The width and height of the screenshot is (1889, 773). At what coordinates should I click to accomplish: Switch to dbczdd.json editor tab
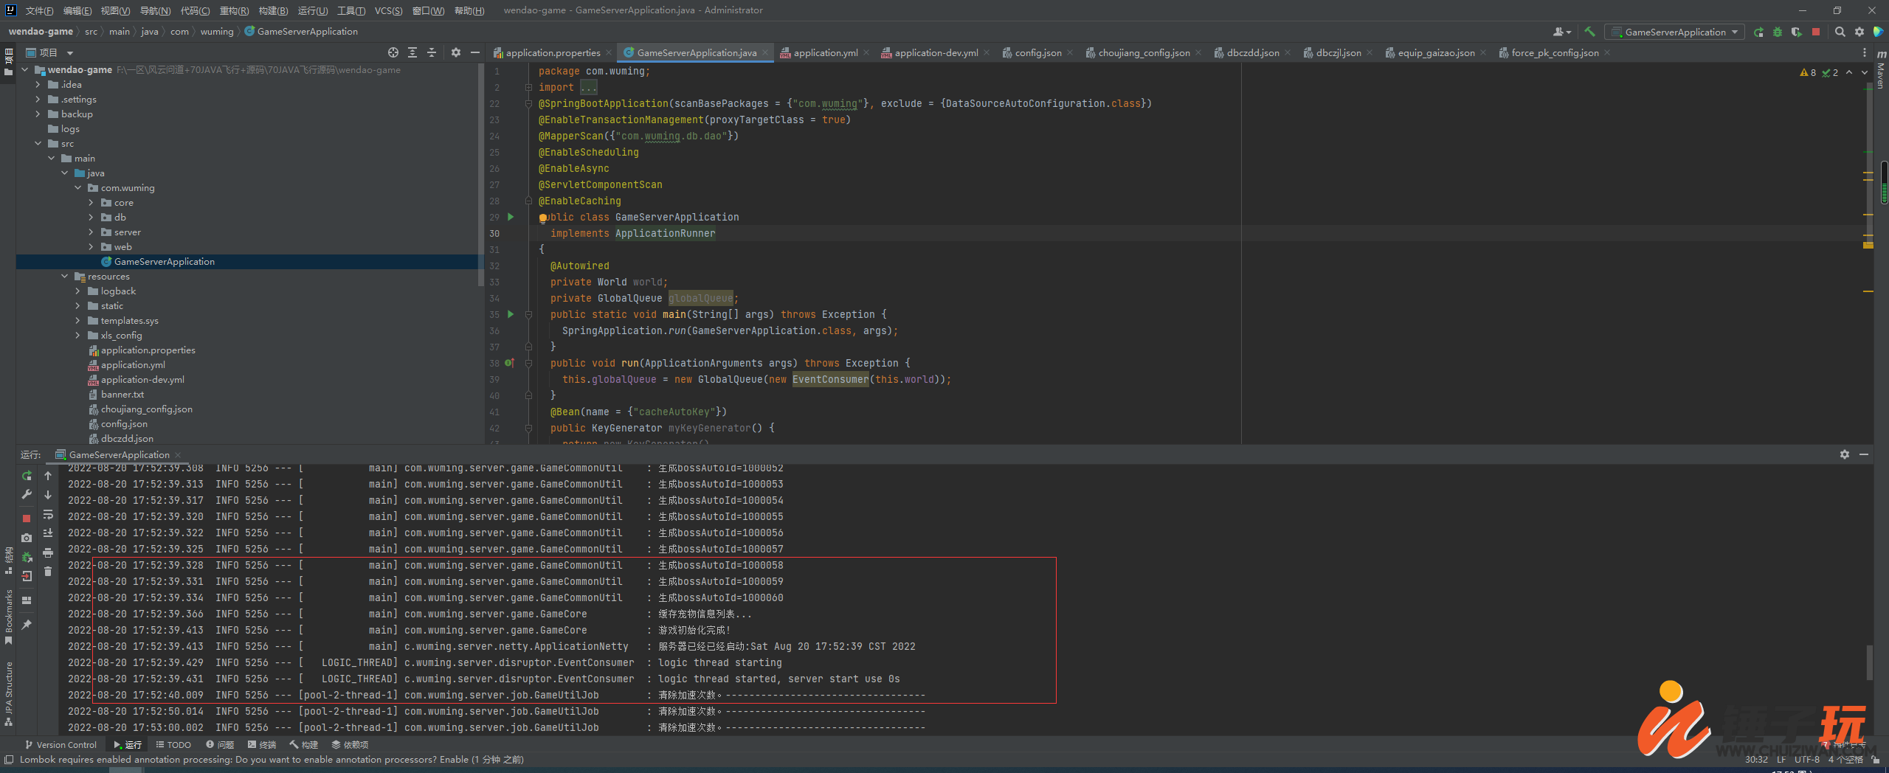point(1252,52)
